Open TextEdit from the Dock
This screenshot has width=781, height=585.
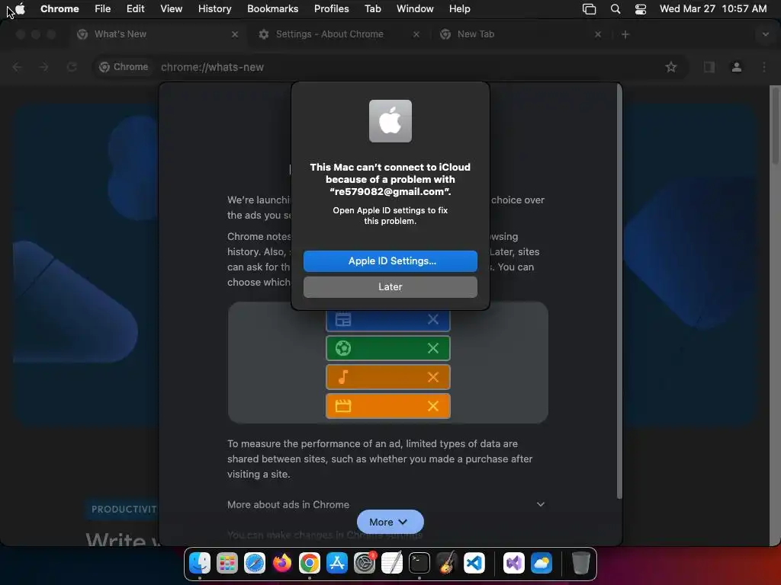click(392, 563)
